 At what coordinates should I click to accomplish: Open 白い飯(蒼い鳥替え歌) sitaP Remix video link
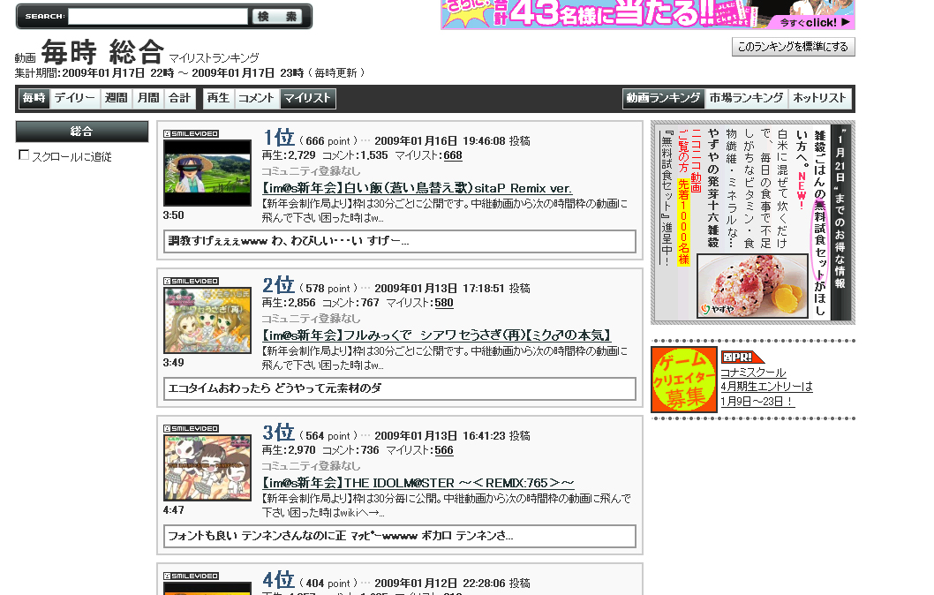417,188
